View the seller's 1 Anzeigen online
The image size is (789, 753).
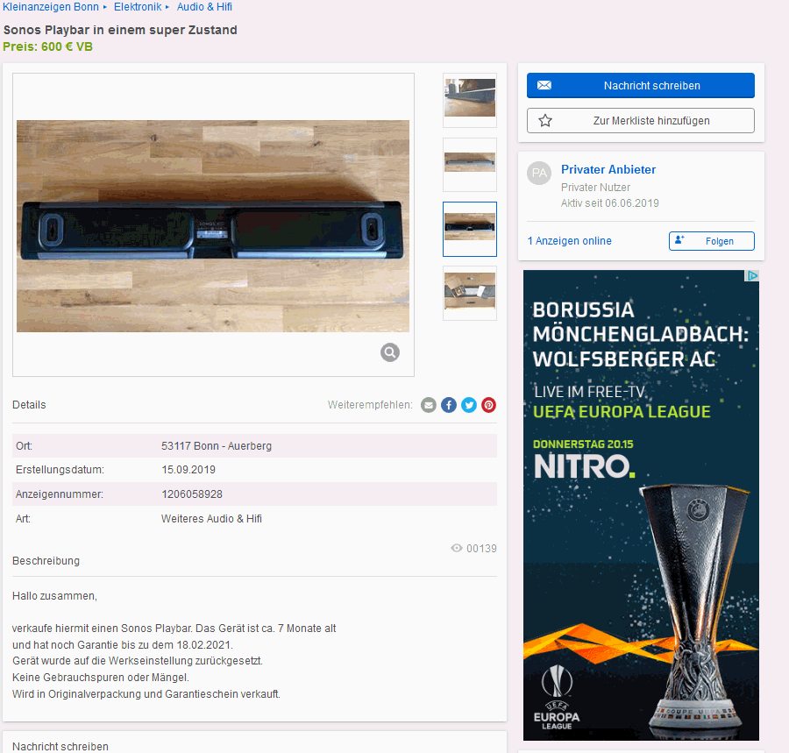569,241
